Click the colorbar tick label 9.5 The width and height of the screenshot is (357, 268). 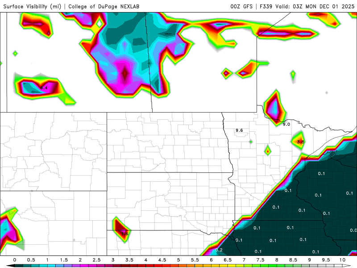[326, 260]
